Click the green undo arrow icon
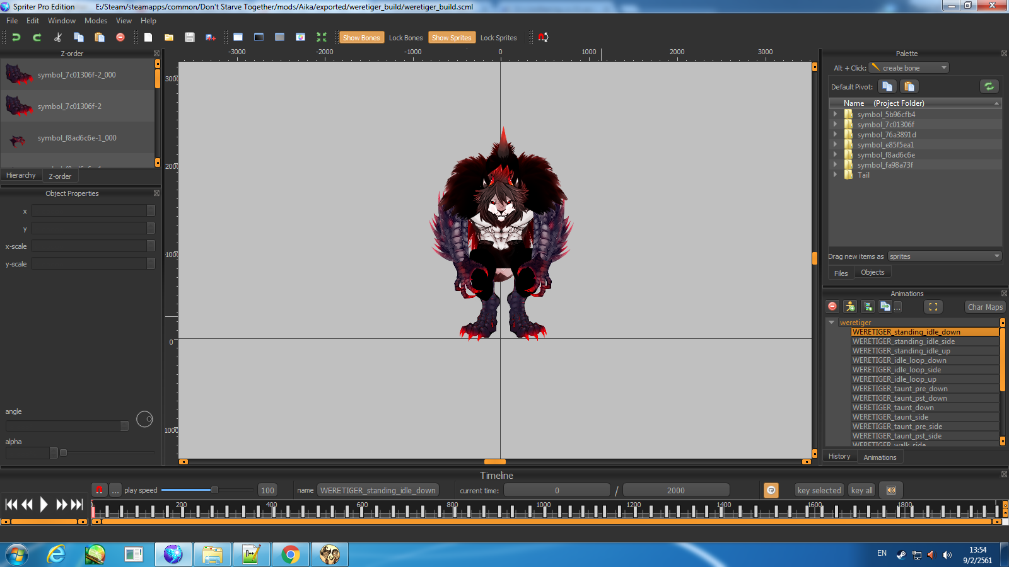 coord(16,37)
